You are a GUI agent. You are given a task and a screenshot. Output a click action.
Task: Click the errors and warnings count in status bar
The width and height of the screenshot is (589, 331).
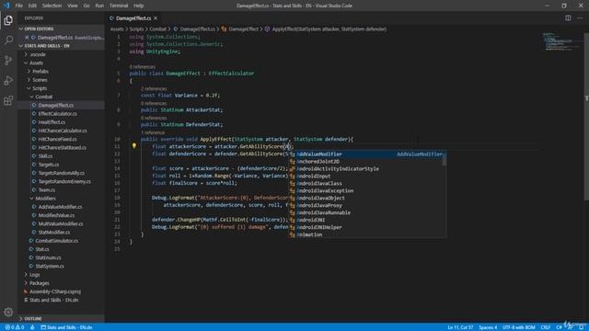coord(15,327)
